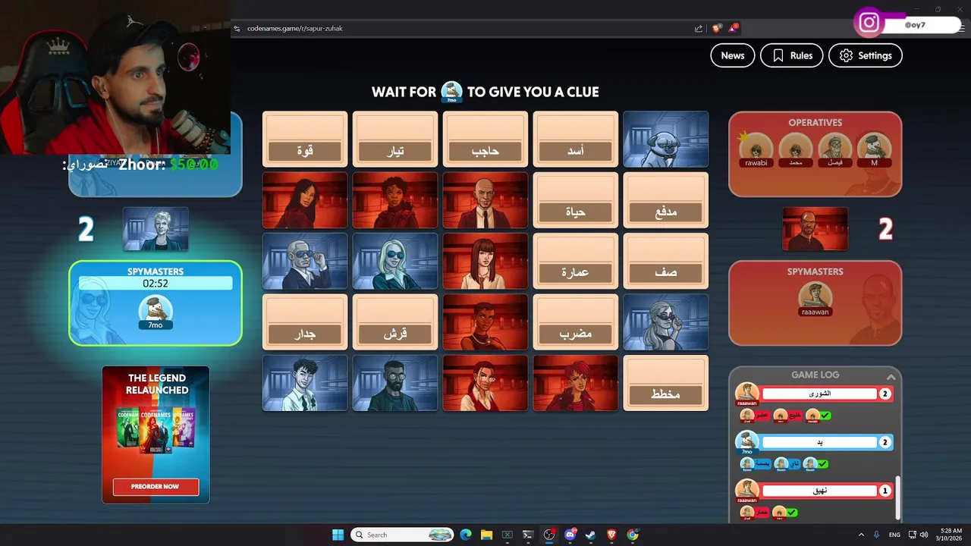
Task: Click the Instagram logo overlay
Action: point(869,23)
